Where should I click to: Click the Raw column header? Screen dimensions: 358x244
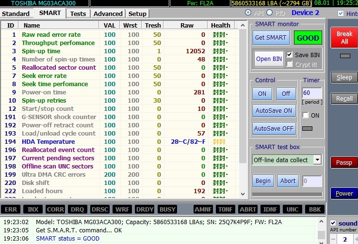pos(186,26)
